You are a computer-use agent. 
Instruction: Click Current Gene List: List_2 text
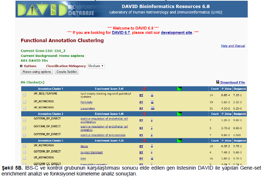pyautogui.click(x=43, y=51)
